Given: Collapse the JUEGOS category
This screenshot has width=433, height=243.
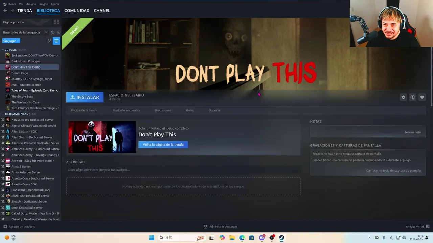Looking at the screenshot, I should click(x=3, y=50).
